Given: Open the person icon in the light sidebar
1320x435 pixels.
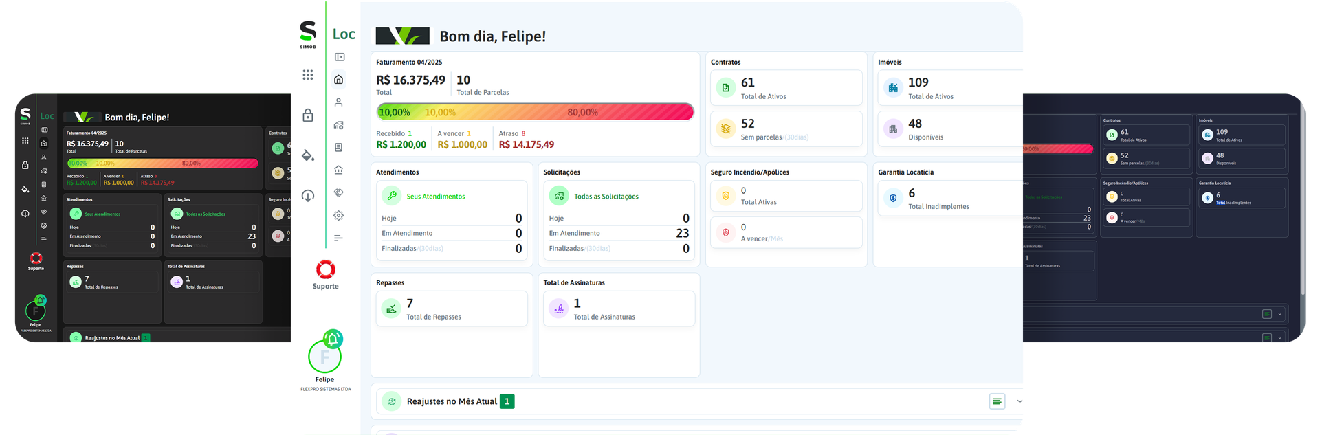Looking at the screenshot, I should (339, 102).
